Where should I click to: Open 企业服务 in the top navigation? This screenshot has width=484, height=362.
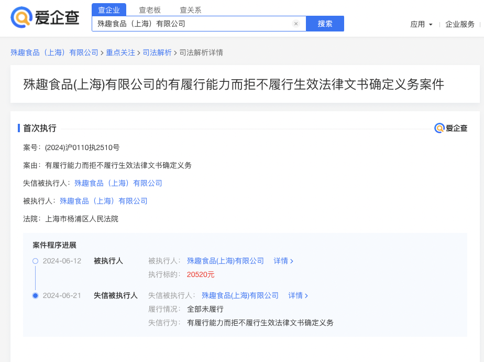[x=459, y=24]
